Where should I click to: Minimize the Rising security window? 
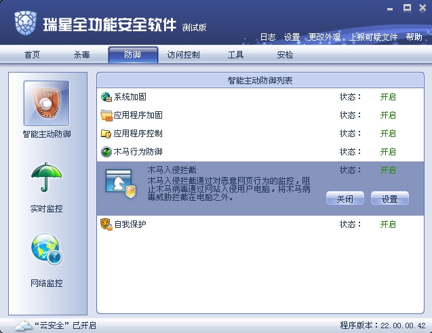[x=390, y=9]
